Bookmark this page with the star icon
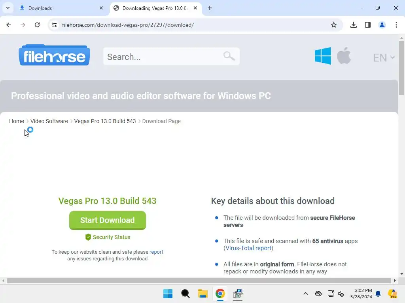This screenshot has width=405, height=303. click(333, 25)
